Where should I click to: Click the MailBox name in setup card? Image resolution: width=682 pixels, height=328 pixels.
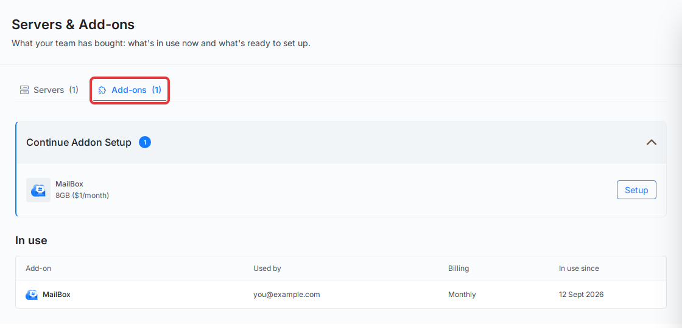tap(69, 184)
